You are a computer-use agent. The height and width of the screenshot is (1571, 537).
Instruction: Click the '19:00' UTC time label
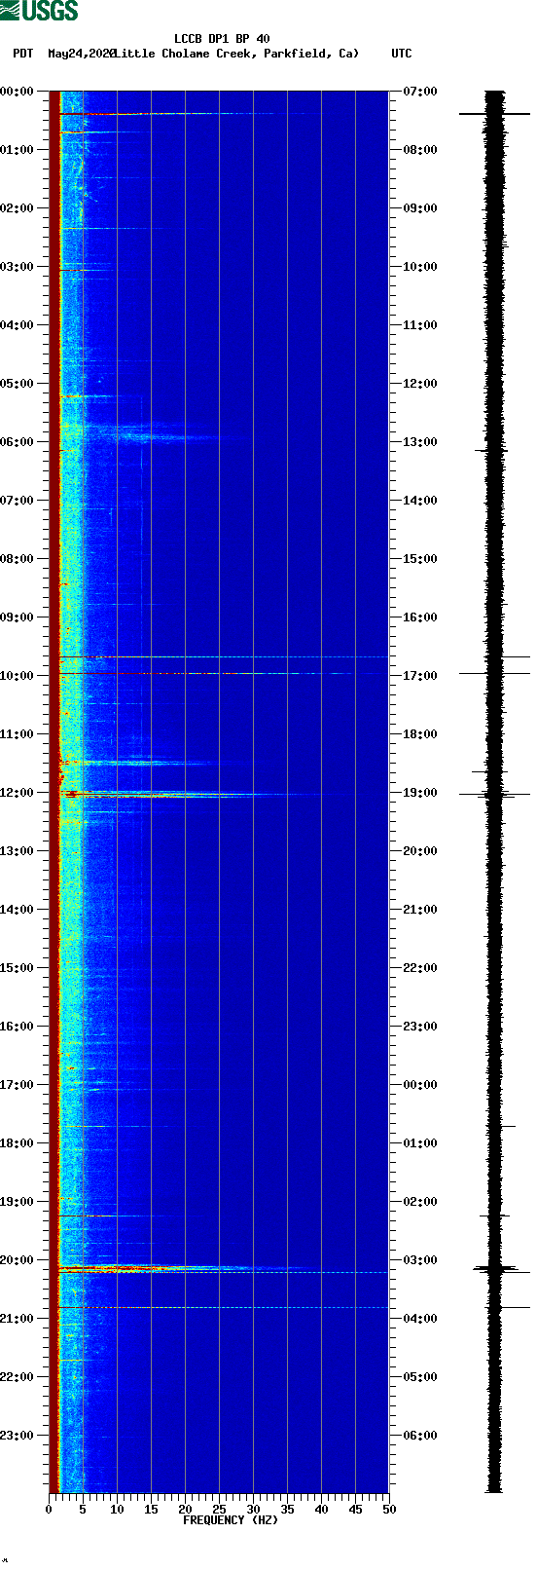pyautogui.click(x=420, y=793)
